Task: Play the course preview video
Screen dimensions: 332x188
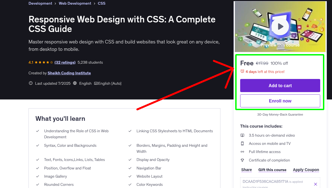Action: coord(280,26)
